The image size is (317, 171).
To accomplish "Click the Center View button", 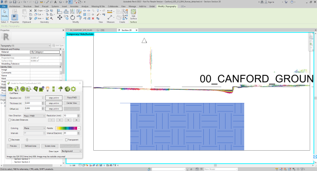I will 72,103.
